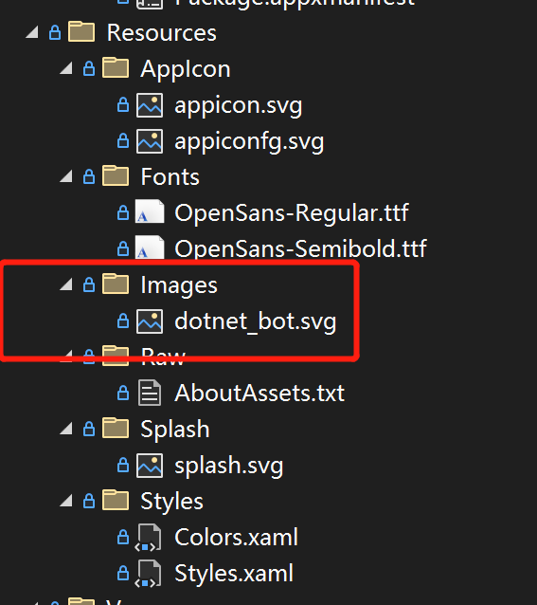Click the appicon.svg image file icon

(150, 105)
